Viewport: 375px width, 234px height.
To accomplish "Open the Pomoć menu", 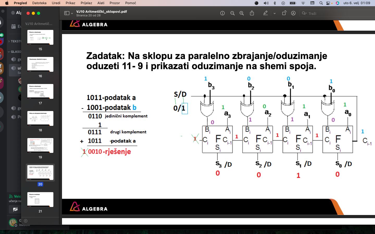I will [x=130, y=3].
